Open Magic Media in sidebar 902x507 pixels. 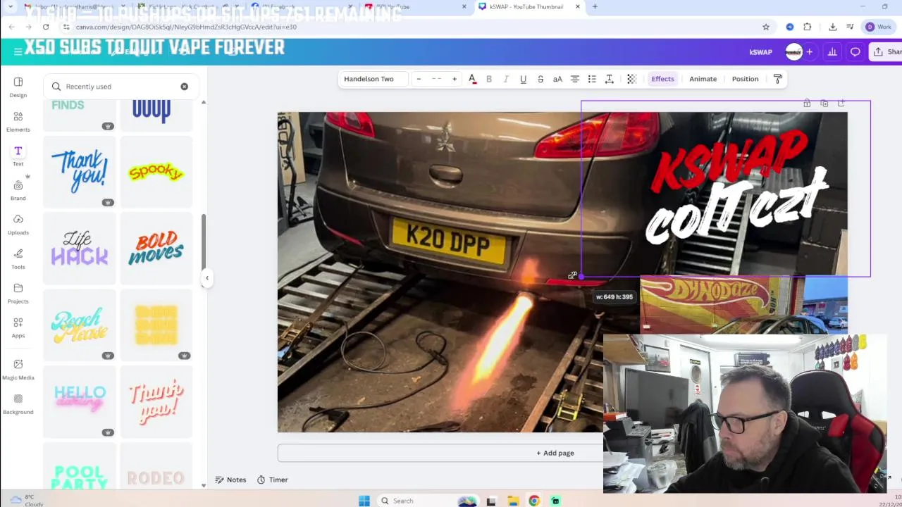18,369
